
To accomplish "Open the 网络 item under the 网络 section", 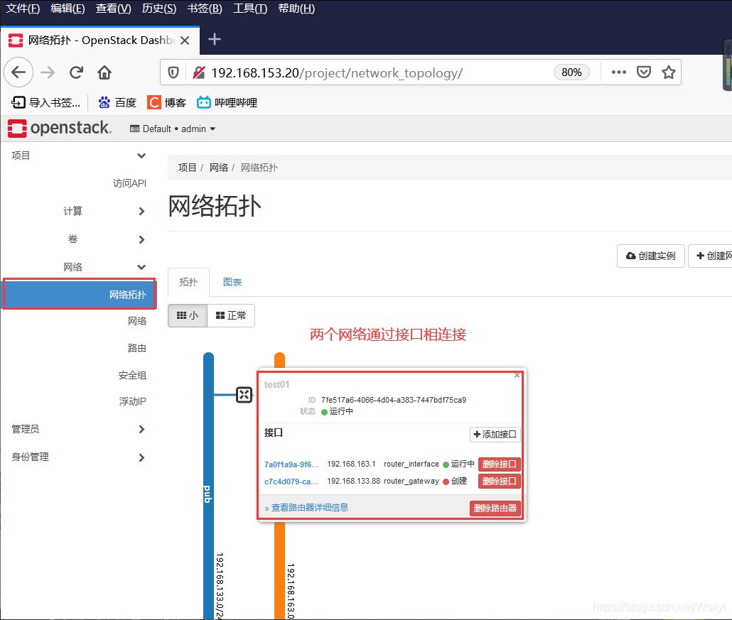I will point(137,321).
